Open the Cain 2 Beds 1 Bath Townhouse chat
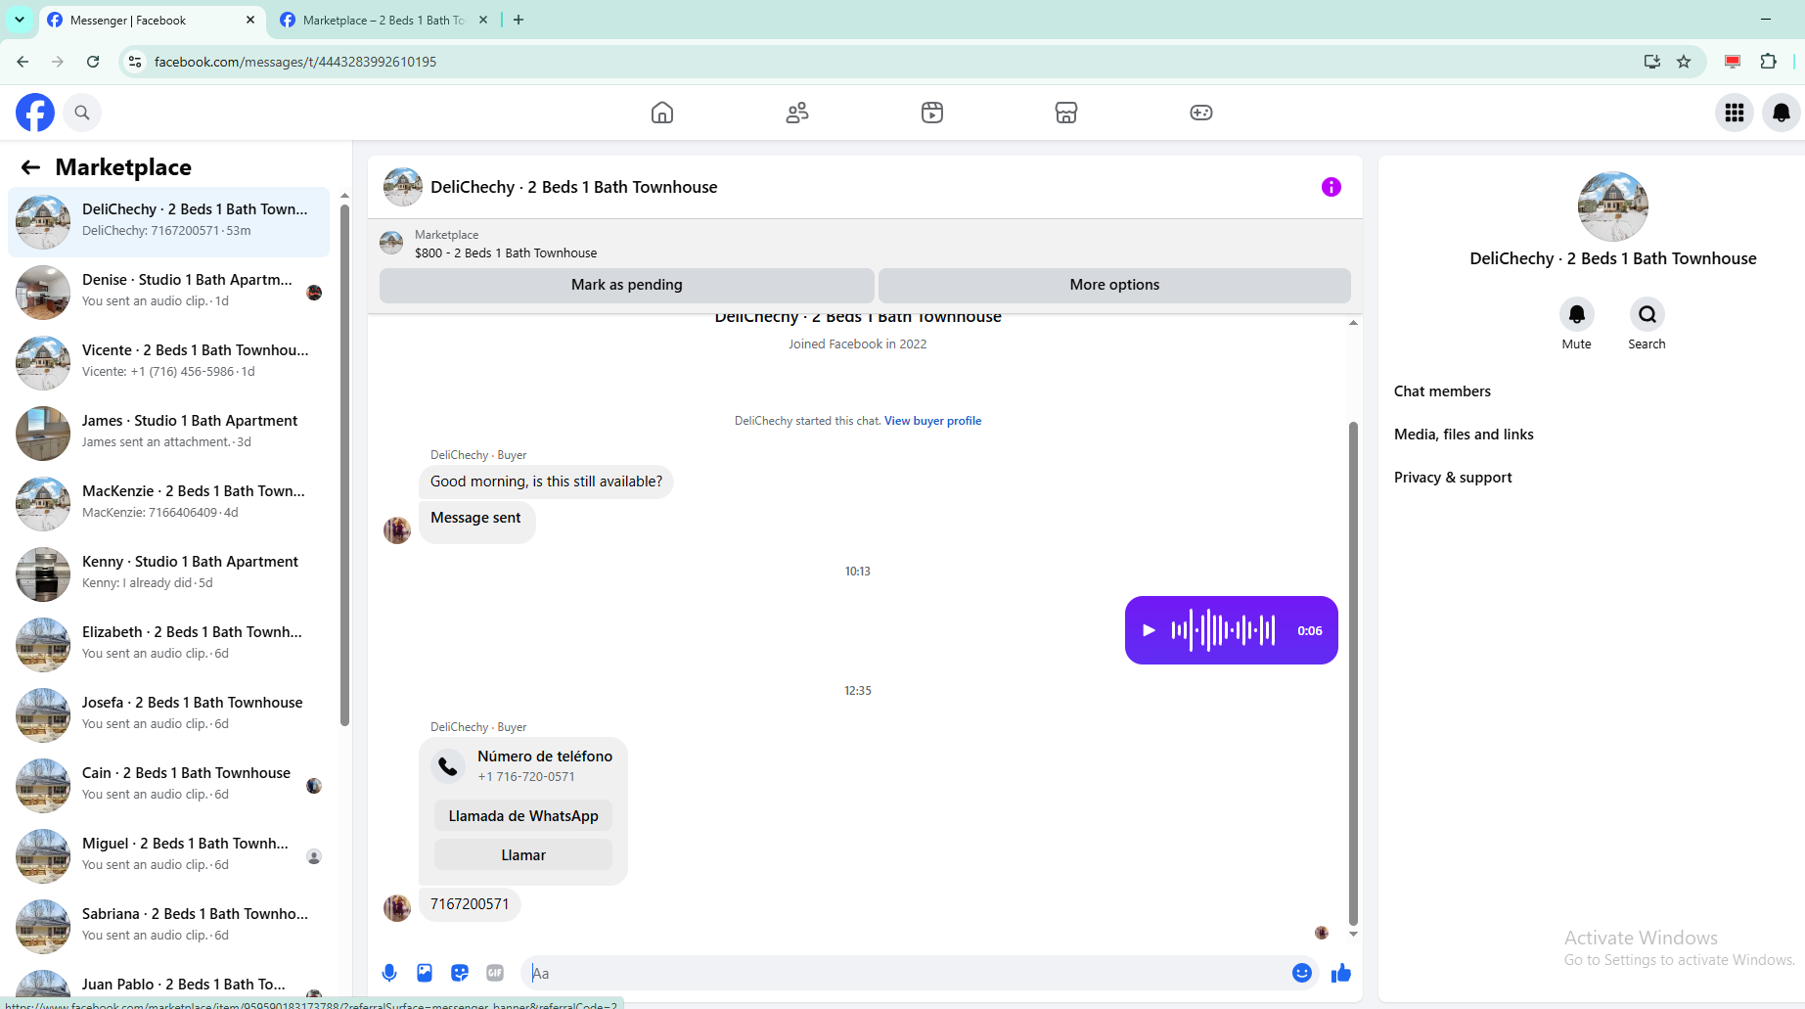This screenshot has height=1009, width=1805. pos(168,786)
